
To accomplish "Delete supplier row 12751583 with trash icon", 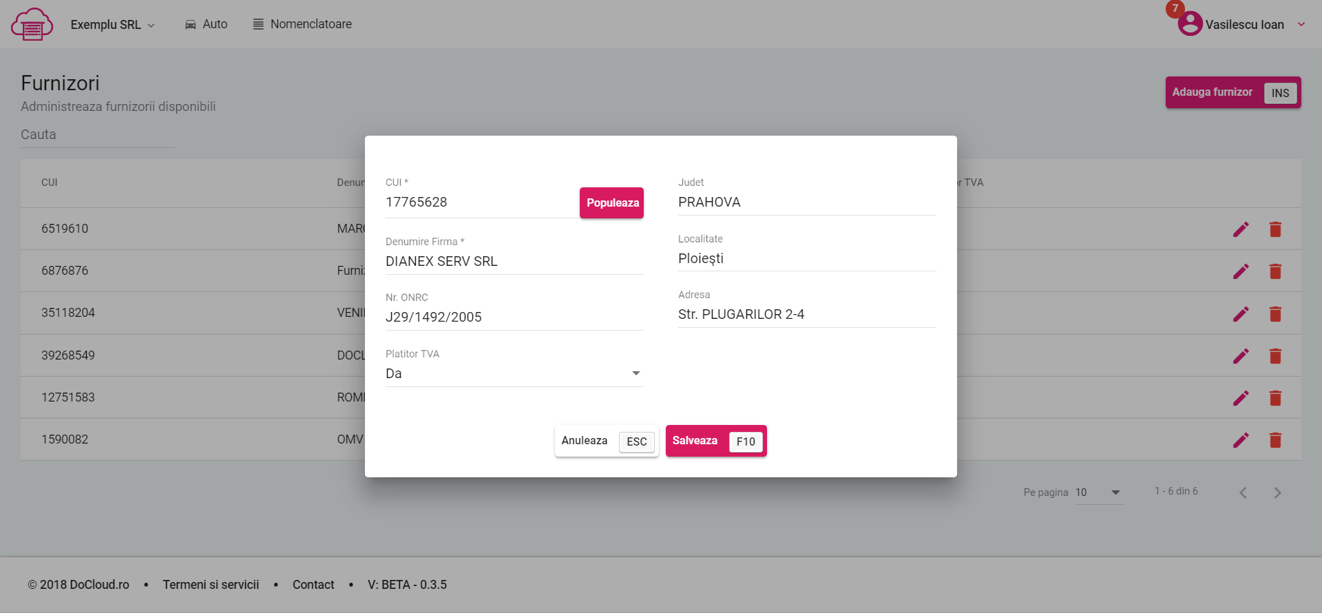I will (x=1275, y=398).
